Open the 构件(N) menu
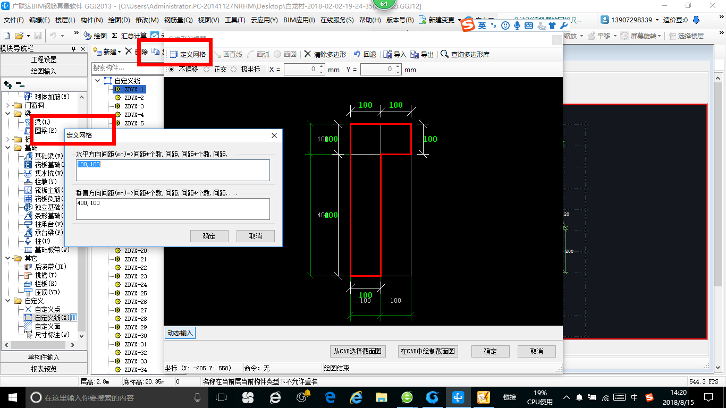 (91, 20)
